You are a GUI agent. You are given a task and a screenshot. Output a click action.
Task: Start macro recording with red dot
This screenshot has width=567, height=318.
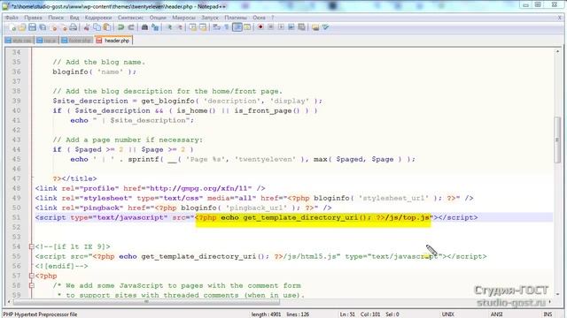pos(260,27)
